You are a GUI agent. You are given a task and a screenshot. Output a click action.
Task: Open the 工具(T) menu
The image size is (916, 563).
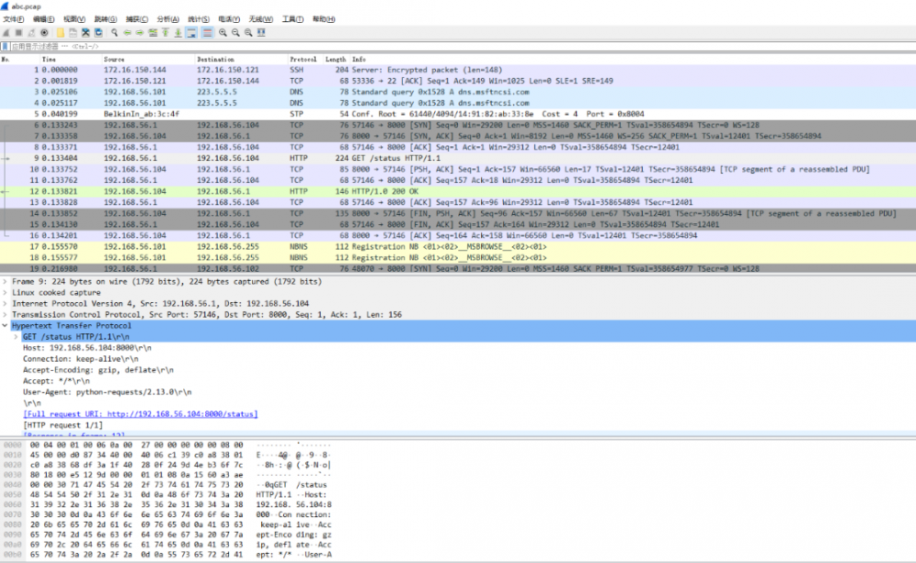click(293, 19)
